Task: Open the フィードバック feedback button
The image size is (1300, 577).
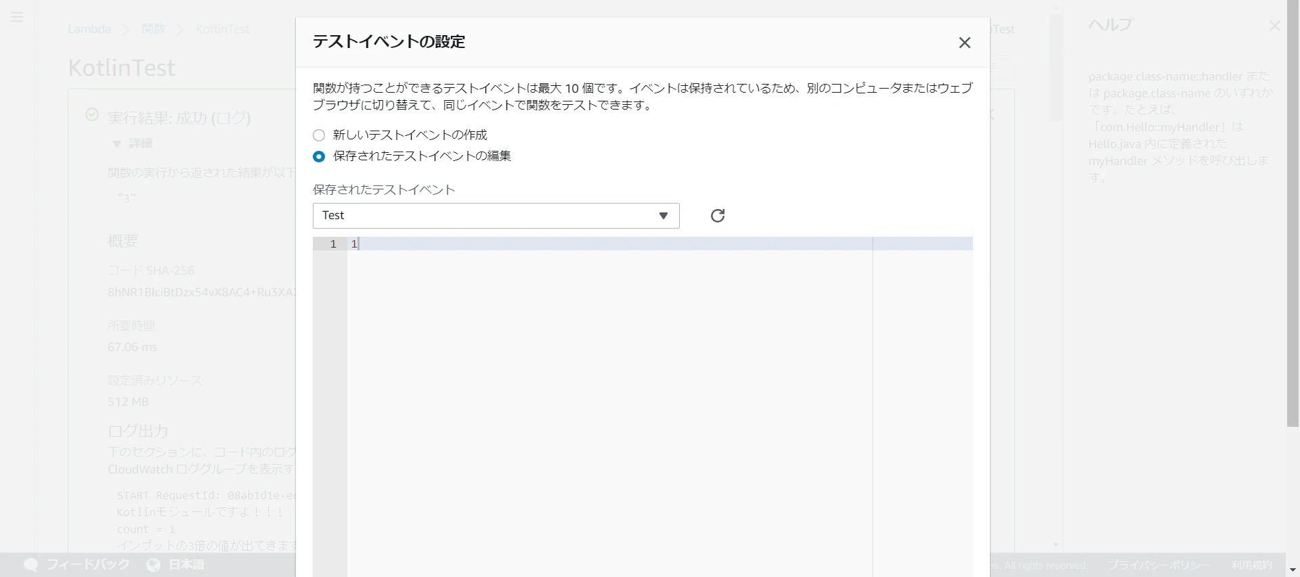Action: tap(77, 565)
